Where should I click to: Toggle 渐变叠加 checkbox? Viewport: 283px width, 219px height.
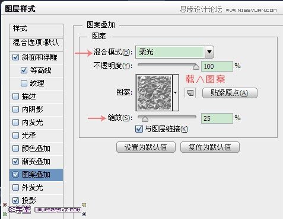tap(15, 161)
